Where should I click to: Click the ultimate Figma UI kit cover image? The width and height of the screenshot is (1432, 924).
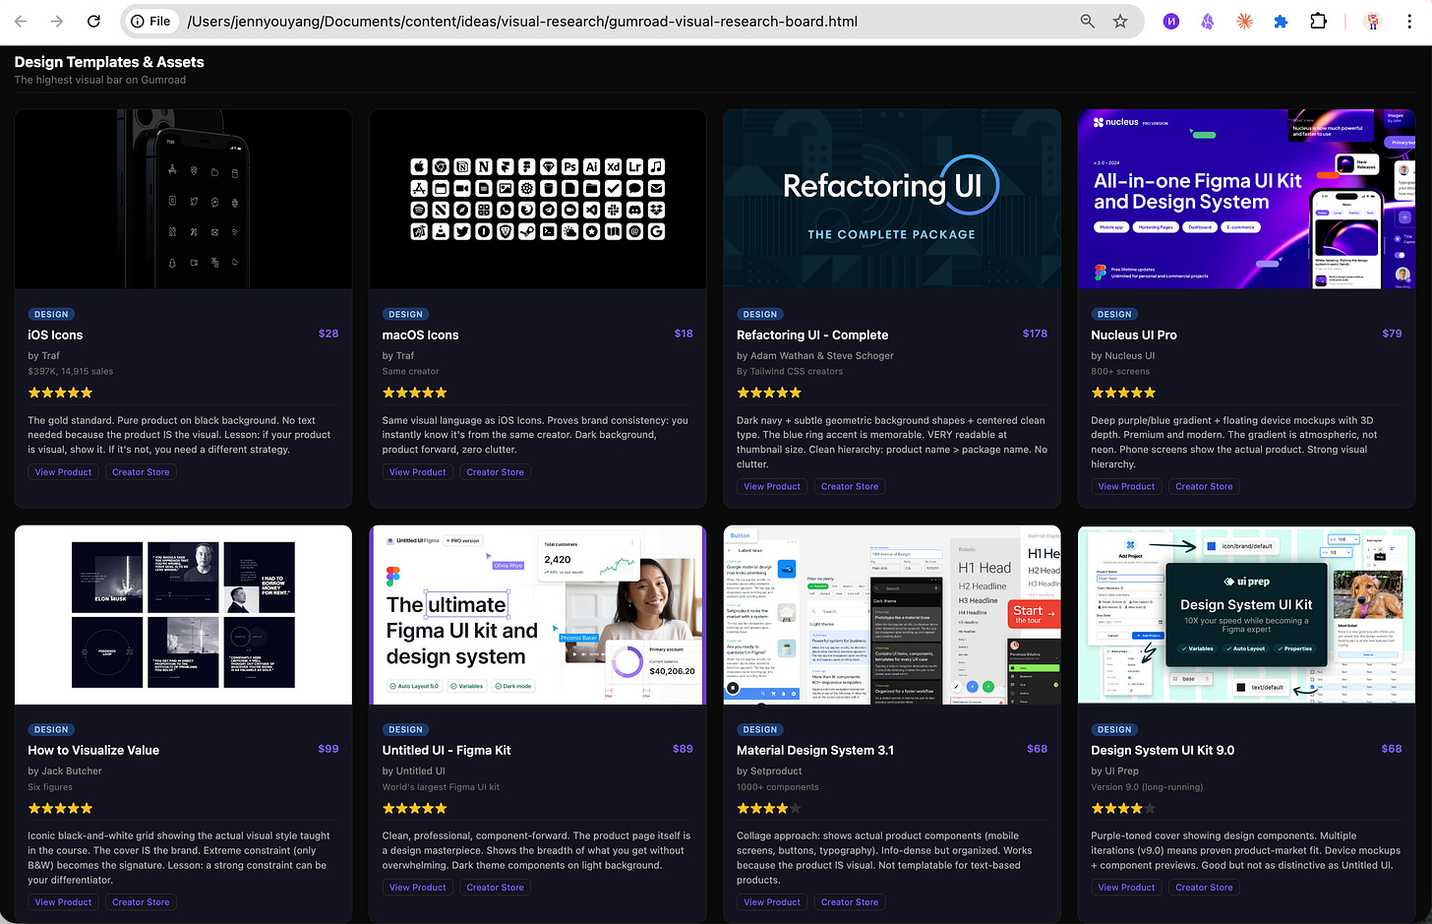coord(538,615)
